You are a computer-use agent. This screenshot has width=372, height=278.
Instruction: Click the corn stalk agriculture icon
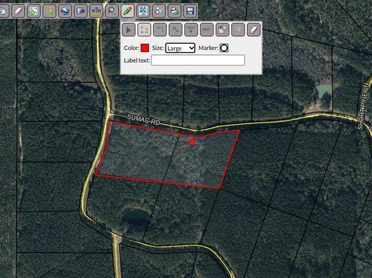49,11
